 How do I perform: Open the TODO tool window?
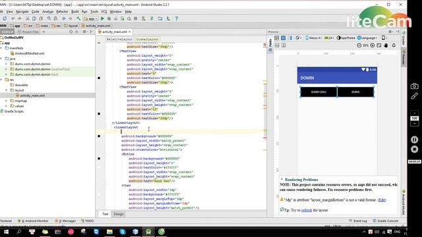tap(88, 221)
